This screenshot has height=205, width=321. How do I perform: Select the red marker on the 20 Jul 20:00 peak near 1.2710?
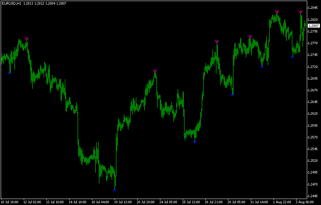pyautogui.click(x=155, y=71)
